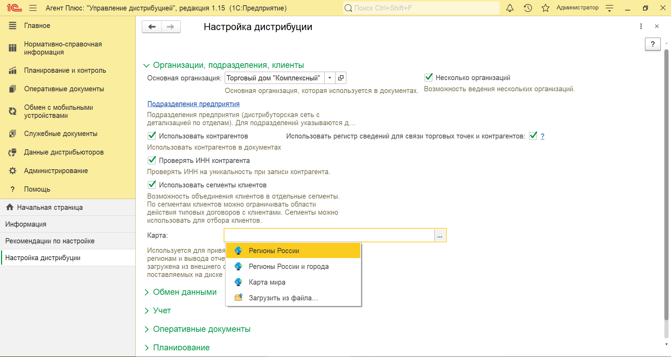Click Оперативные документы sidebar icon

click(x=13, y=89)
